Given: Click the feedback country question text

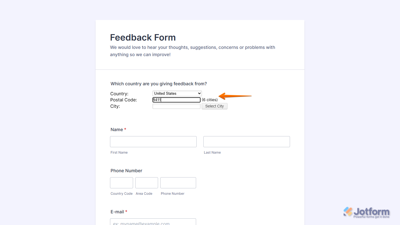Looking at the screenshot, I should tap(158, 84).
